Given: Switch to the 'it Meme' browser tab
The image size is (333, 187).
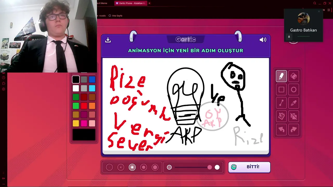Looking at the screenshot, I should tap(102, 3).
